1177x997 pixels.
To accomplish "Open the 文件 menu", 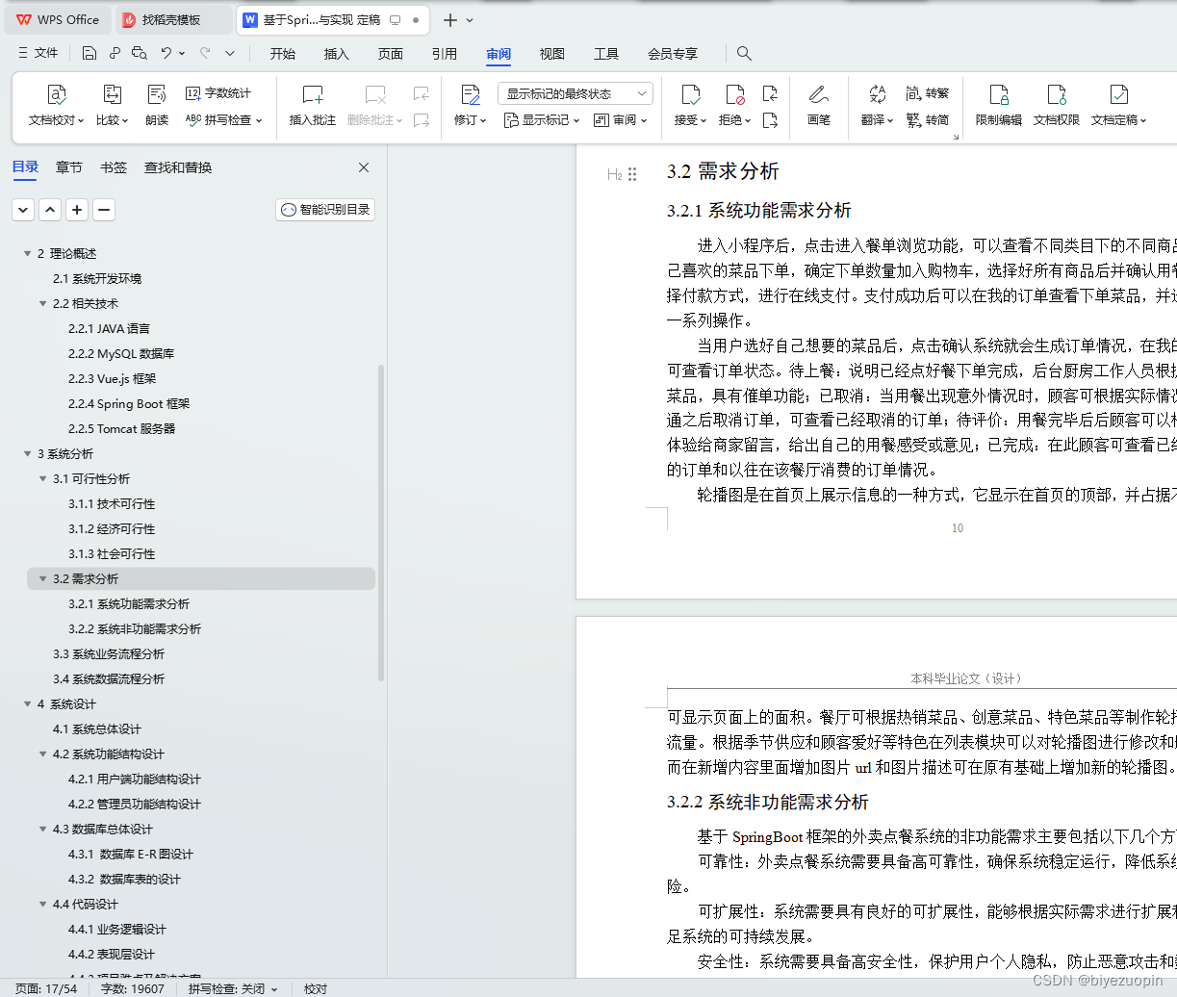I will point(38,53).
